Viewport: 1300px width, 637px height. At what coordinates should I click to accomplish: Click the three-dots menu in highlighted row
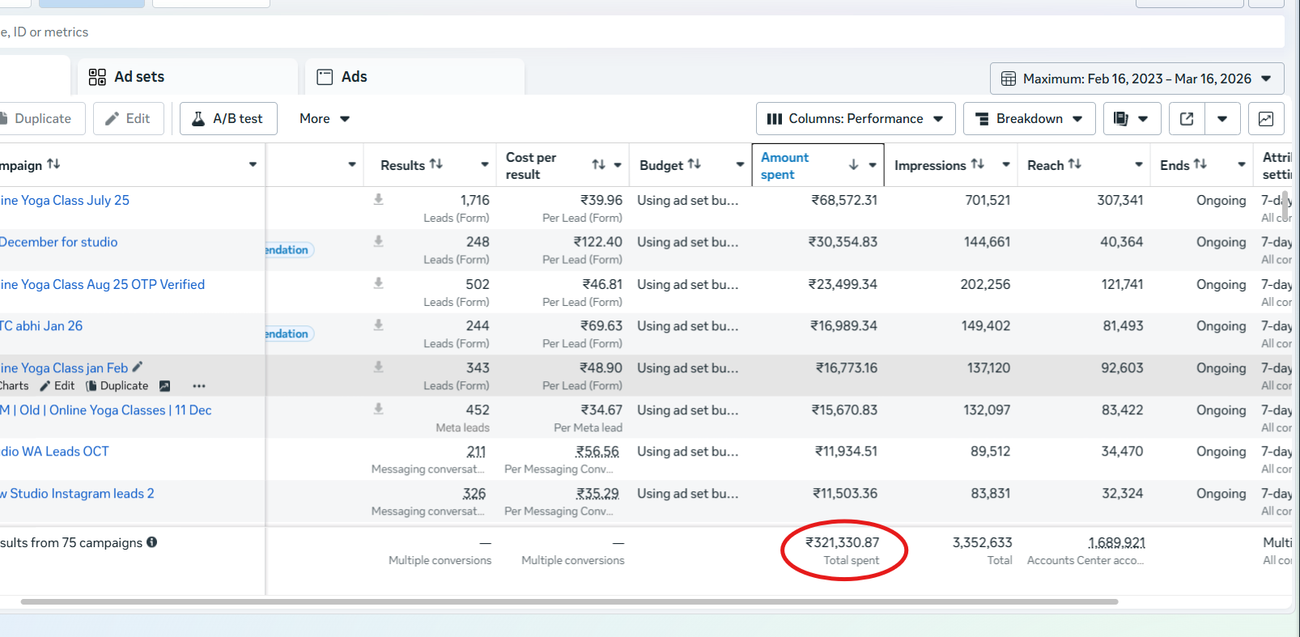click(x=199, y=386)
